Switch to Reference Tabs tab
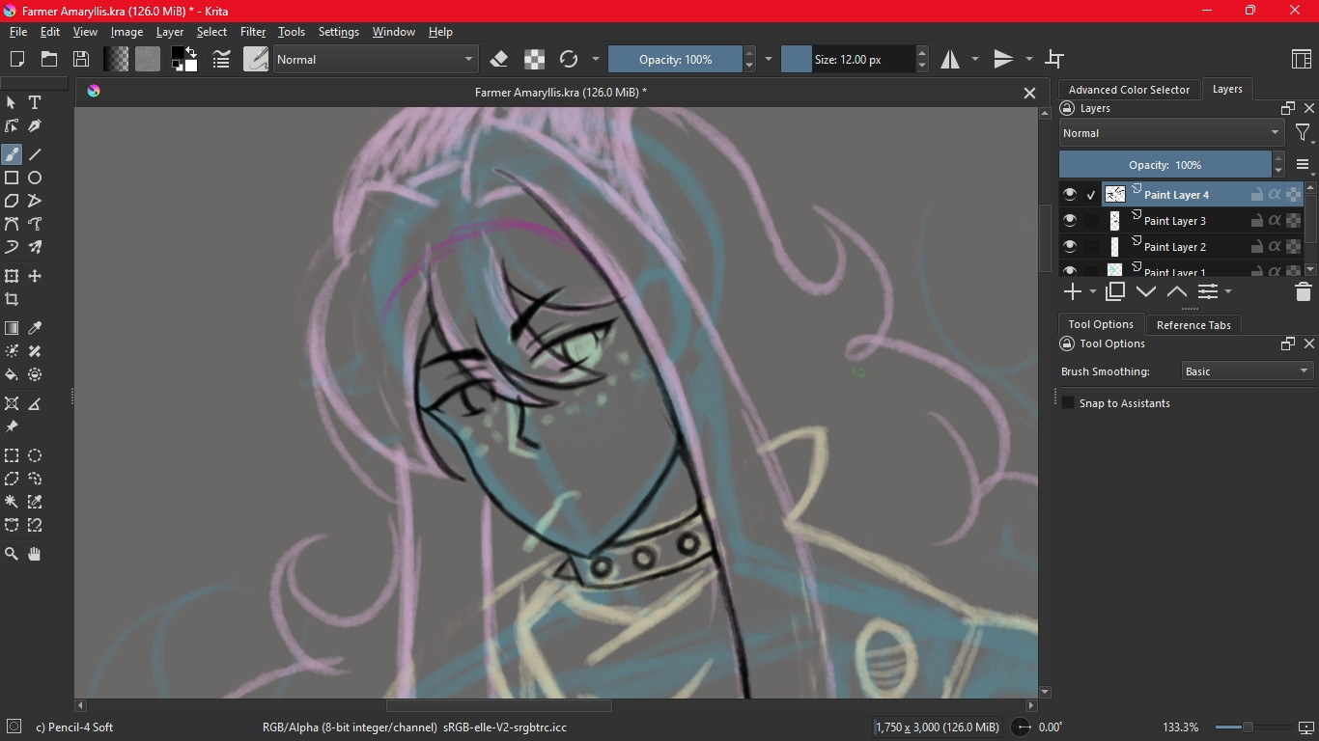This screenshot has height=741, width=1319. click(1193, 325)
